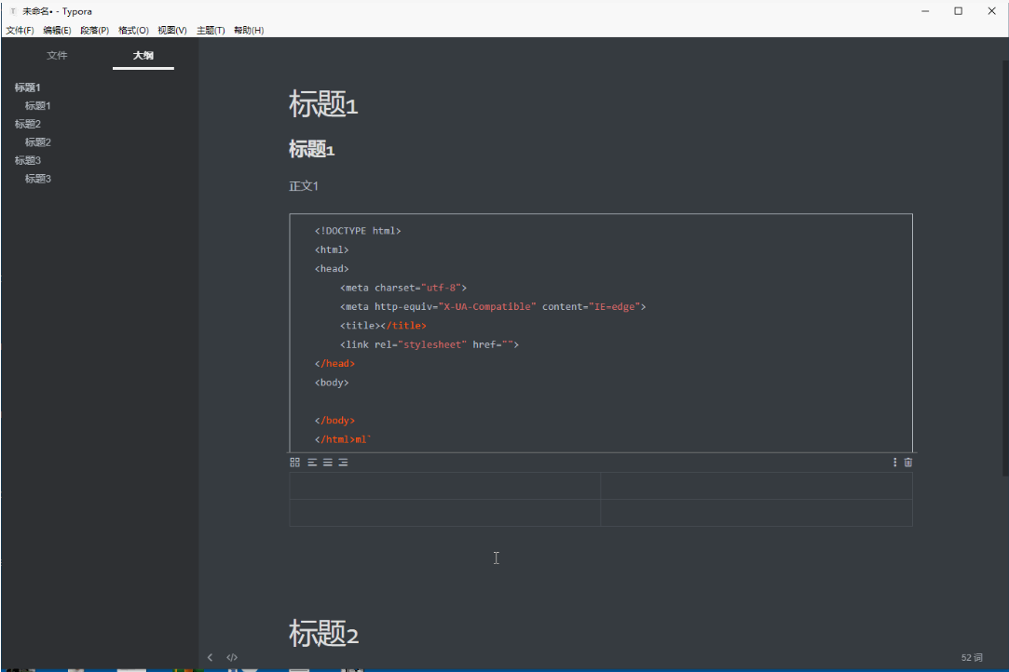
Task: Delete the table with trash icon
Action: (x=908, y=463)
